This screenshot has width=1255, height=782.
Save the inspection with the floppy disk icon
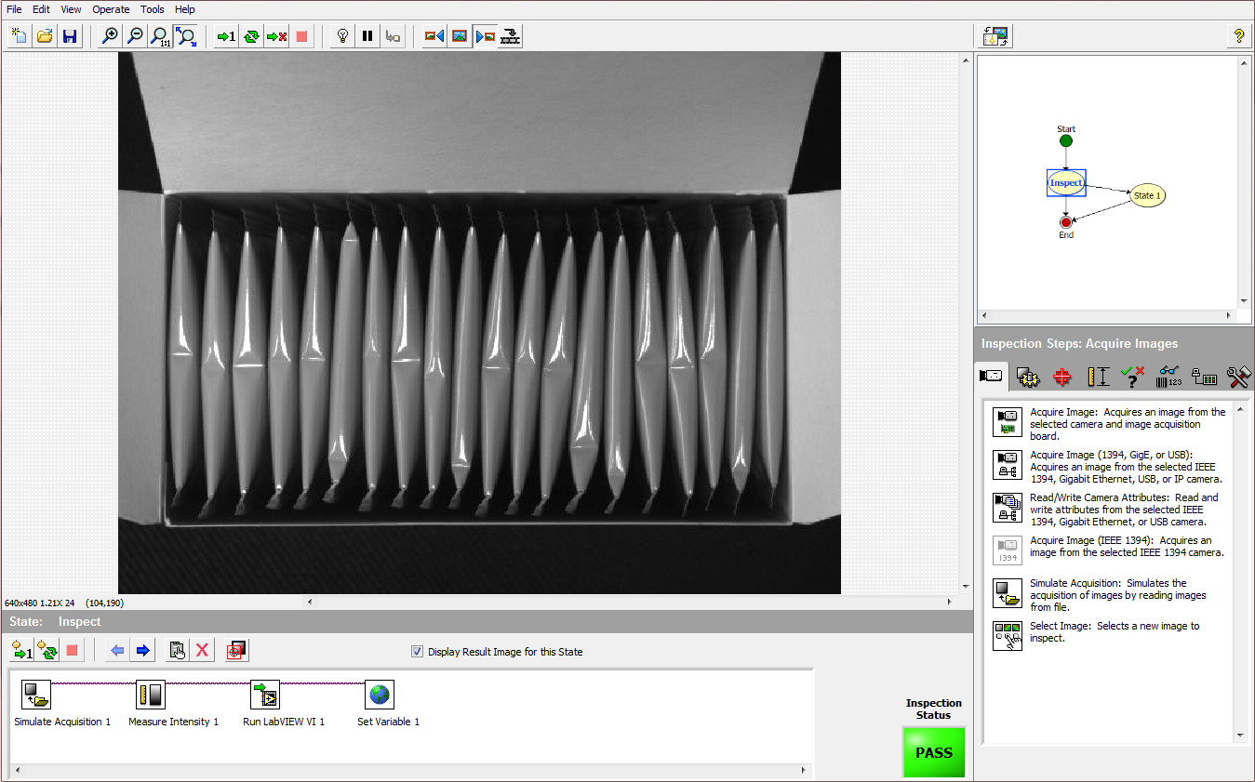[69, 36]
